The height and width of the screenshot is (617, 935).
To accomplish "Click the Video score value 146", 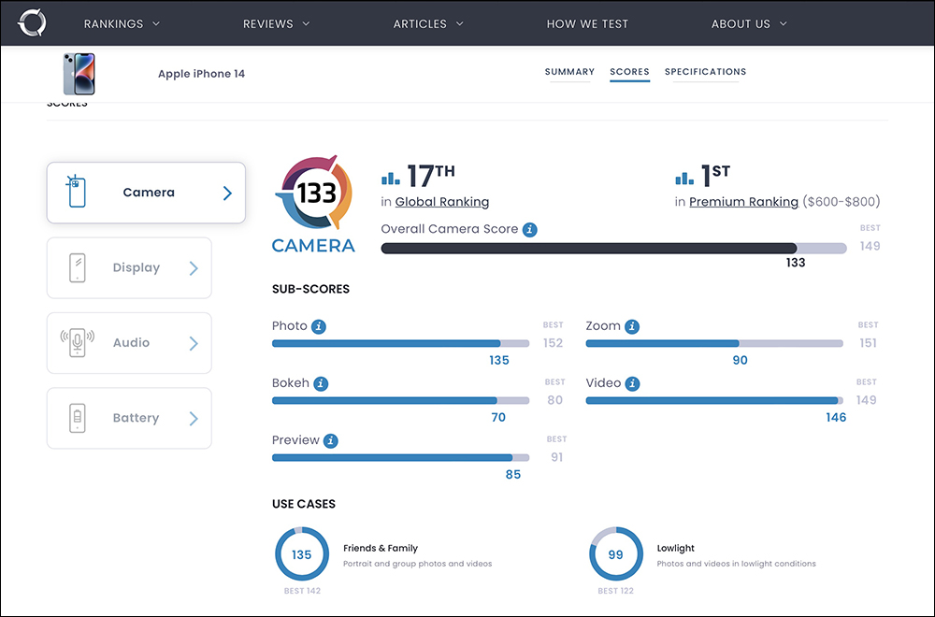I will pos(836,417).
